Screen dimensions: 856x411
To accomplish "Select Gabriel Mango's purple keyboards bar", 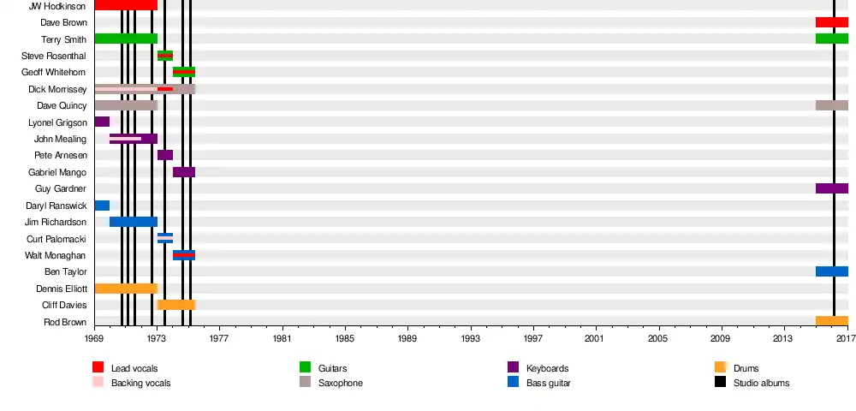I will click(184, 172).
